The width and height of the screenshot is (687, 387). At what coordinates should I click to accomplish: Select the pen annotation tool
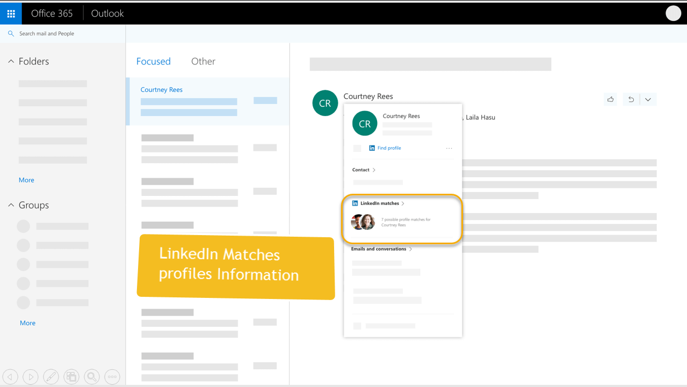click(x=51, y=377)
